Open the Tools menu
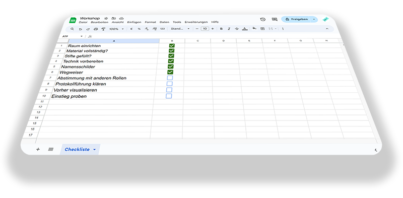 coord(177,22)
